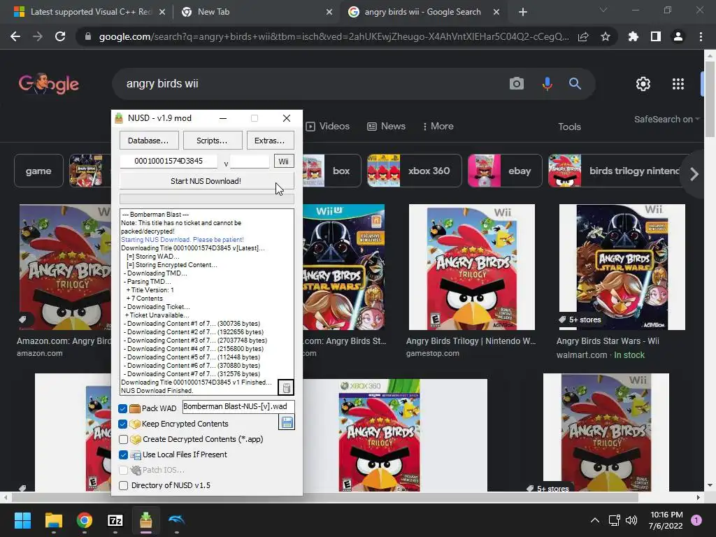Toggle Use Local Files If Present

coord(123,454)
